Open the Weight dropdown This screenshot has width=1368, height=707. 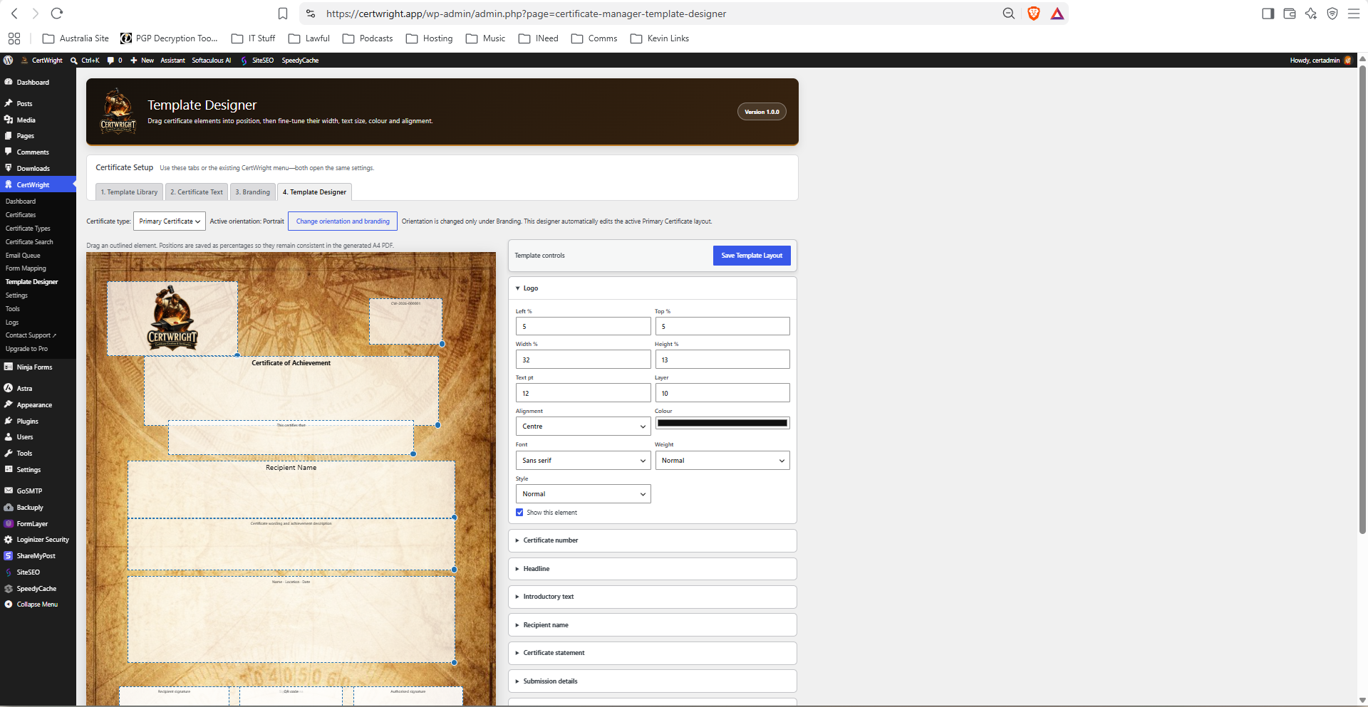click(722, 461)
